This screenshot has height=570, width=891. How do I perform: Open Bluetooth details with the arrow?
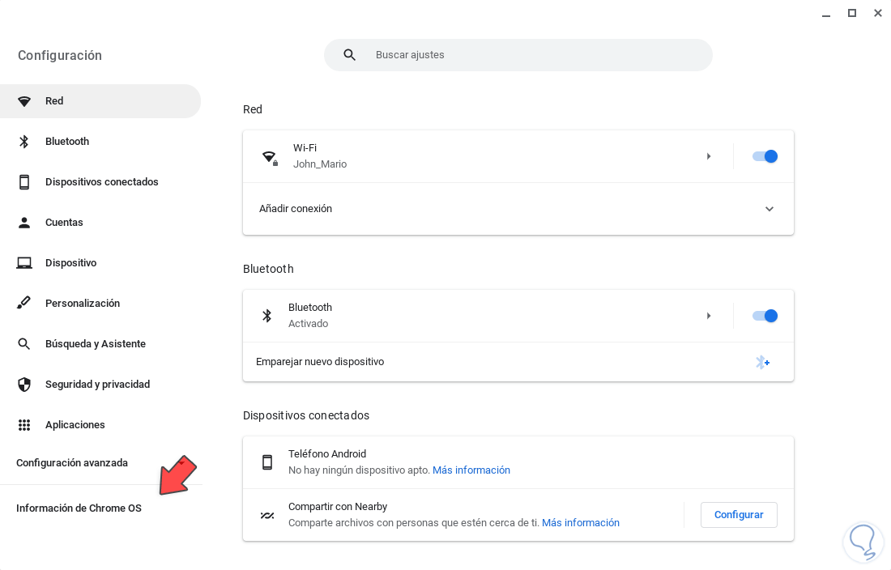[709, 316]
